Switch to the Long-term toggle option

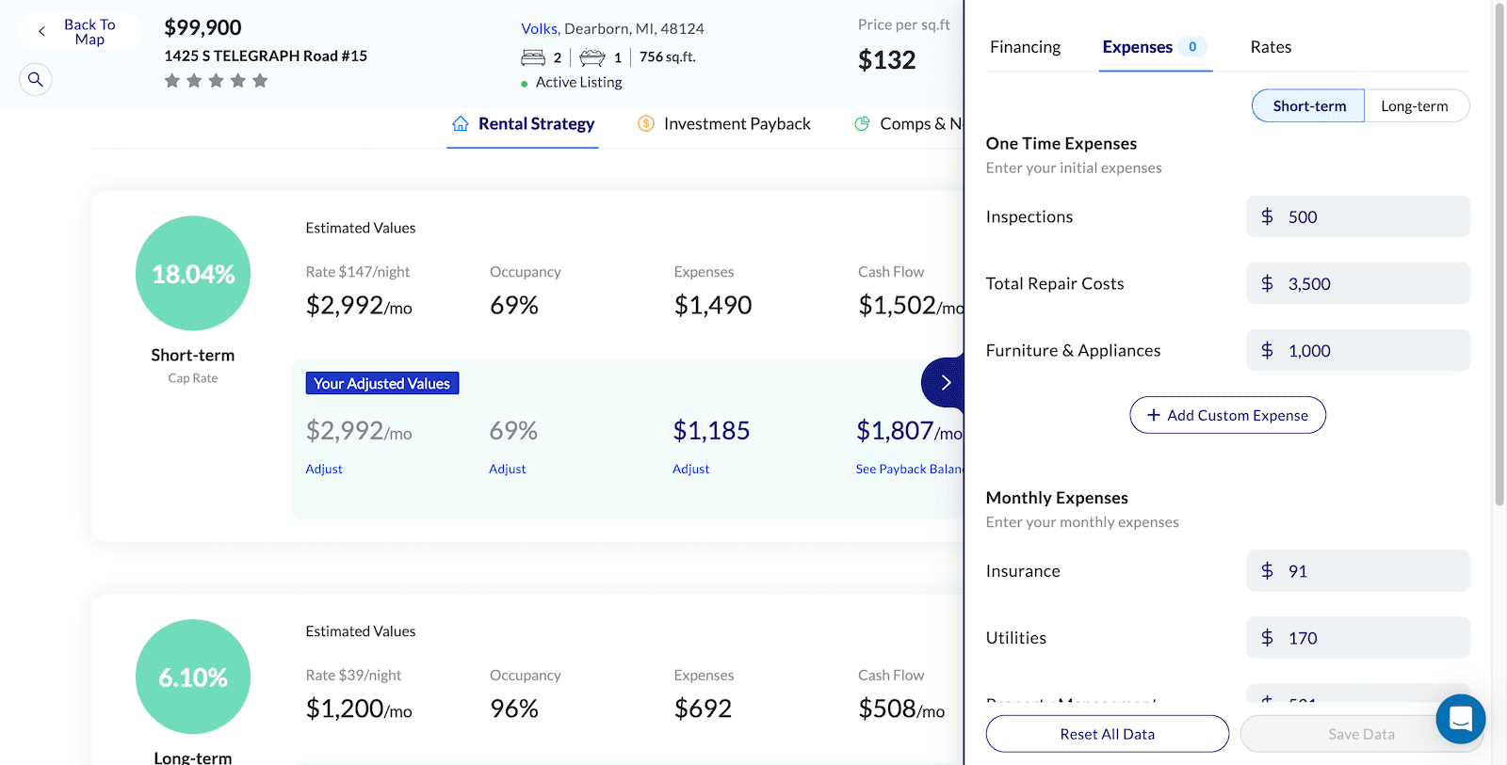pyautogui.click(x=1414, y=106)
